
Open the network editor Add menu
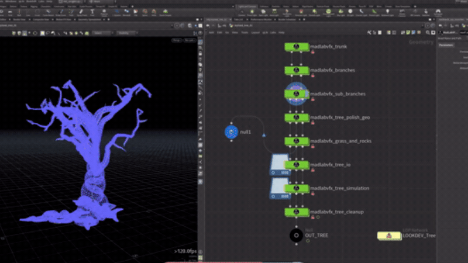click(211, 33)
